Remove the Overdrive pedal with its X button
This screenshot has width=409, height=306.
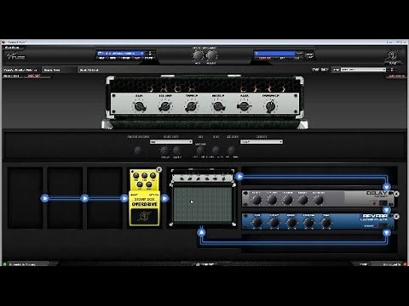pos(159,169)
